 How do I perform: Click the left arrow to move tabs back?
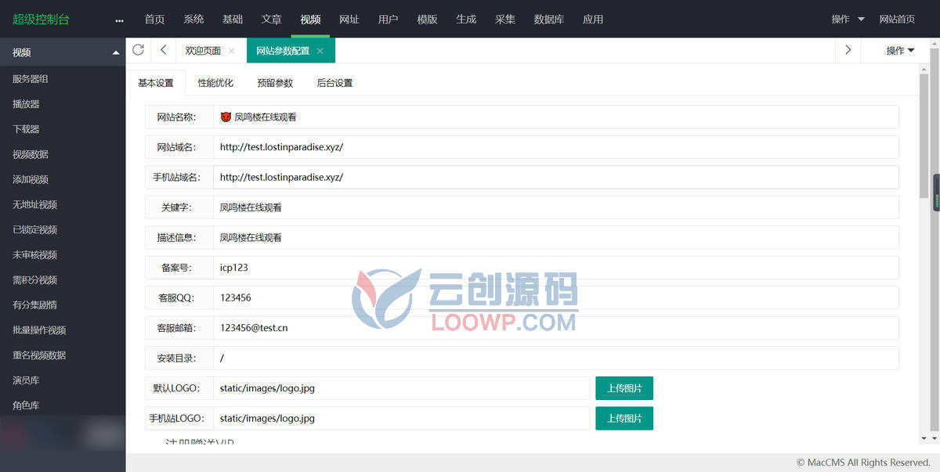[x=163, y=50]
